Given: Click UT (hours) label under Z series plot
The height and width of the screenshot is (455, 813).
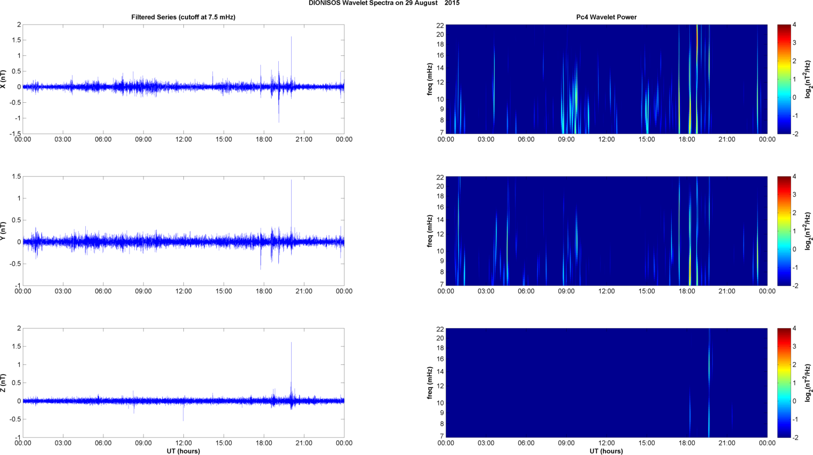Looking at the screenshot, I should [183, 451].
